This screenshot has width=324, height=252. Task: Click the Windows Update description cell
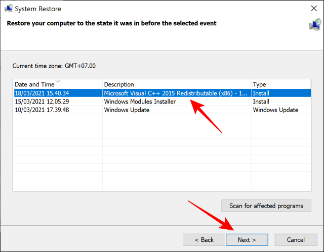click(x=127, y=110)
